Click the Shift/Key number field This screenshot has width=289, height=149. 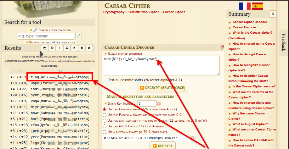(x=147, y=103)
